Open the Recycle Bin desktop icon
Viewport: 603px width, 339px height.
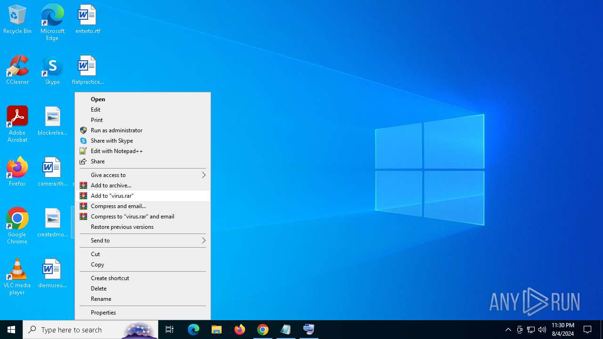pos(17,20)
